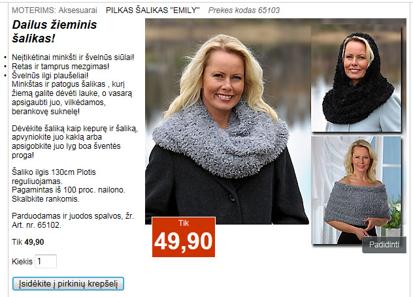Open the MOTERIMS: Aksesuarai category link
The height and width of the screenshot is (297, 413).
pos(54,10)
